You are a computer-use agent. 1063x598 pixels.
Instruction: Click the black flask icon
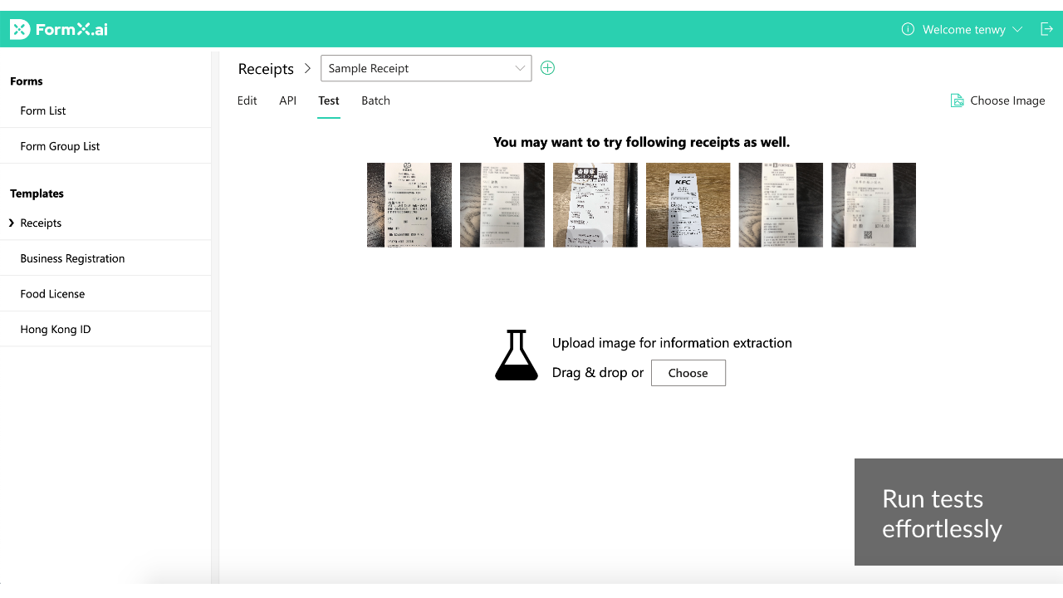[x=517, y=355]
